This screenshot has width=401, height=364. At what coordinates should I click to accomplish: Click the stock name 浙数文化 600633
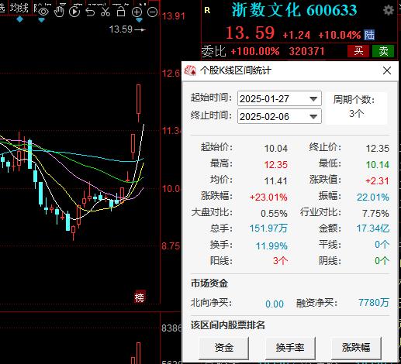(294, 11)
